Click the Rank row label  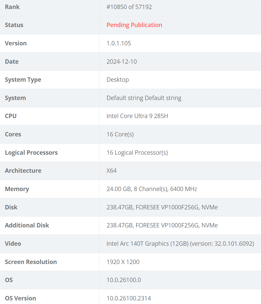coord(12,7)
